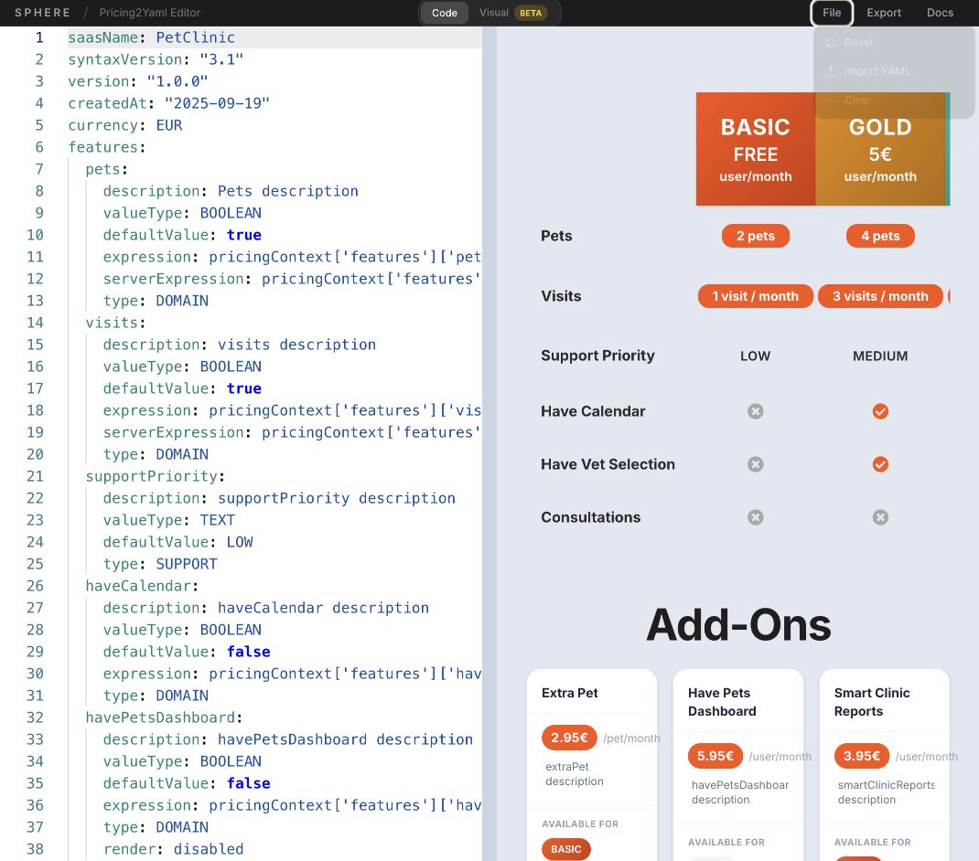The width and height of the screenshot is (979, 861).
Task: Click the extraPet description text
Action: (575, 773)
